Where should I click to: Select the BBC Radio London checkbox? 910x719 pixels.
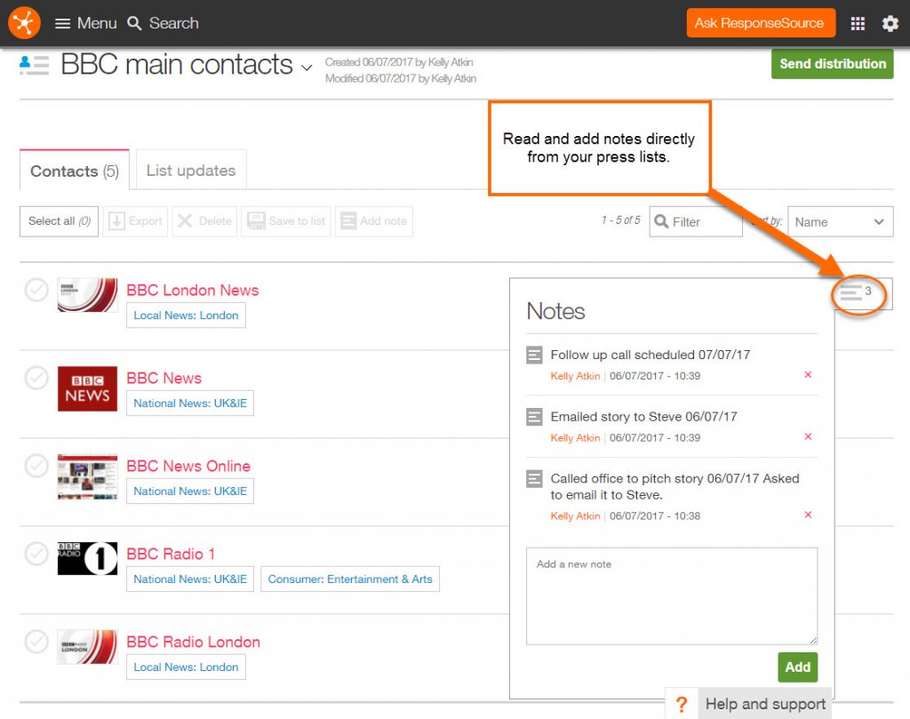[36, 642]
